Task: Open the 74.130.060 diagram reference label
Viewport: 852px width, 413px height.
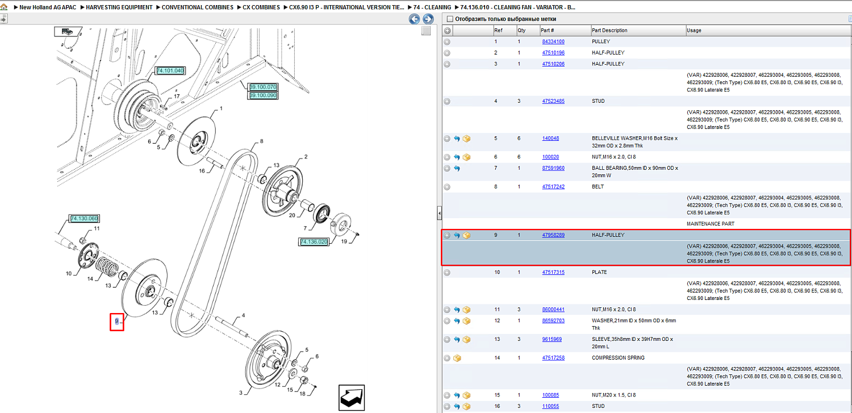Action: click(x=84, y=219)
